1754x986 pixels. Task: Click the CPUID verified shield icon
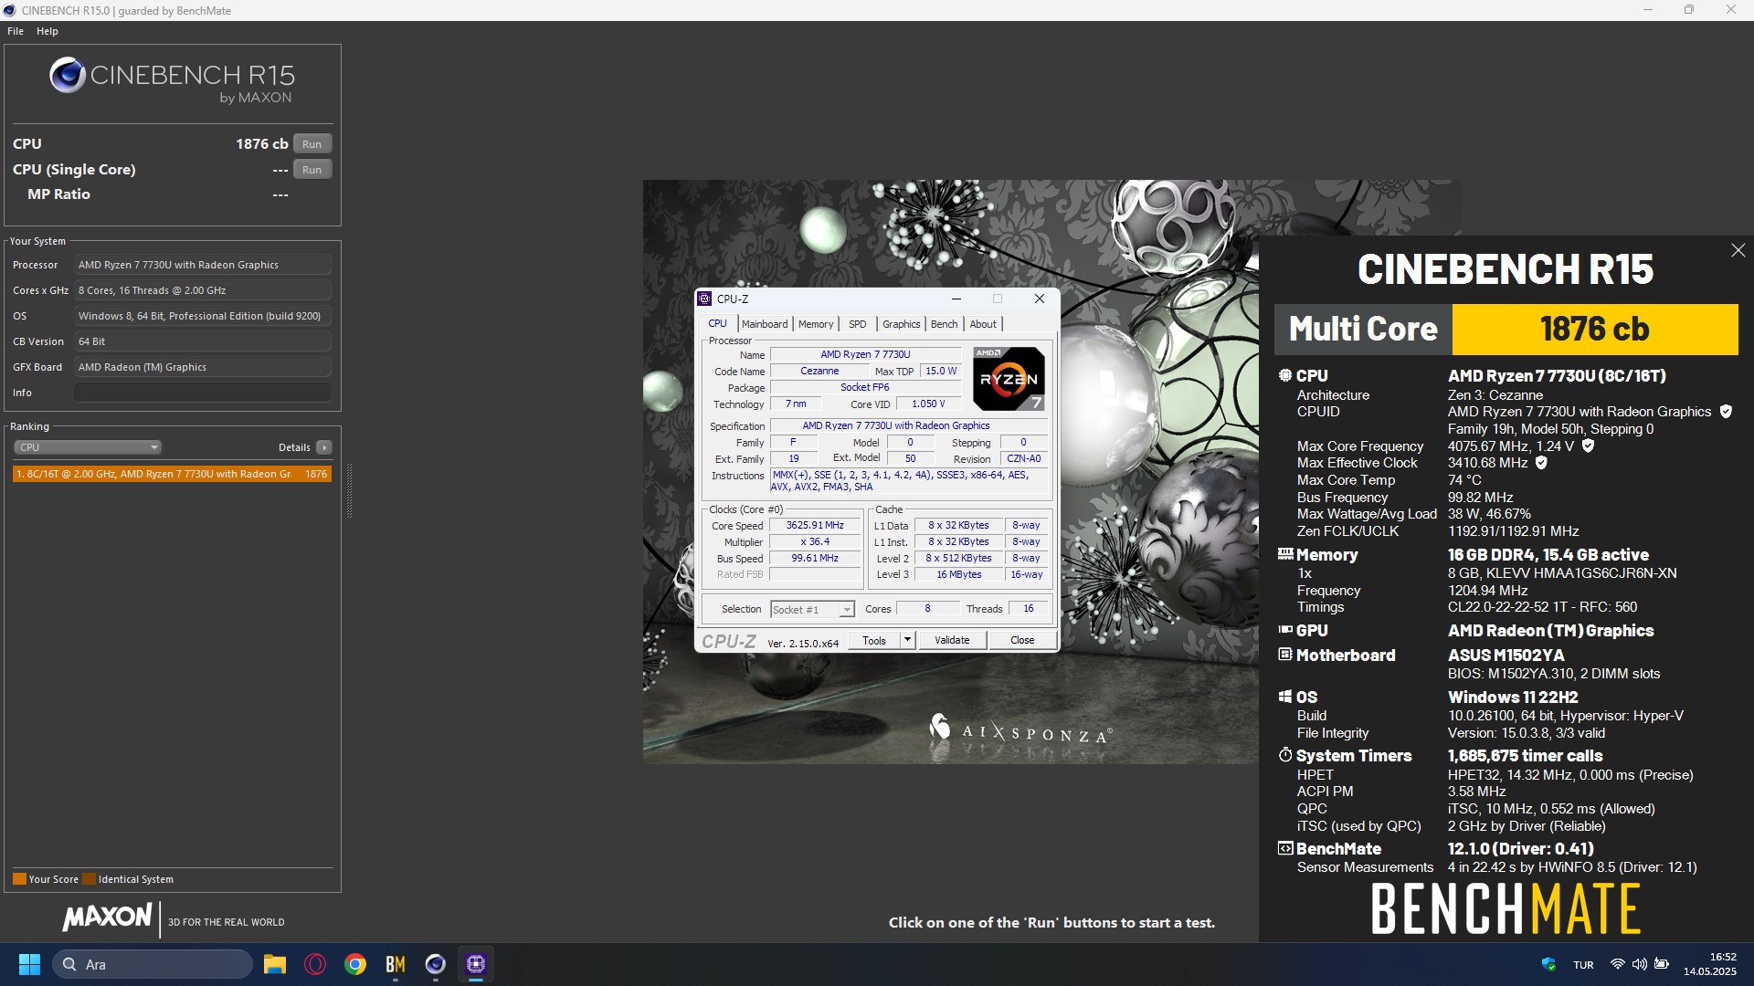(x=1726, y=412)
